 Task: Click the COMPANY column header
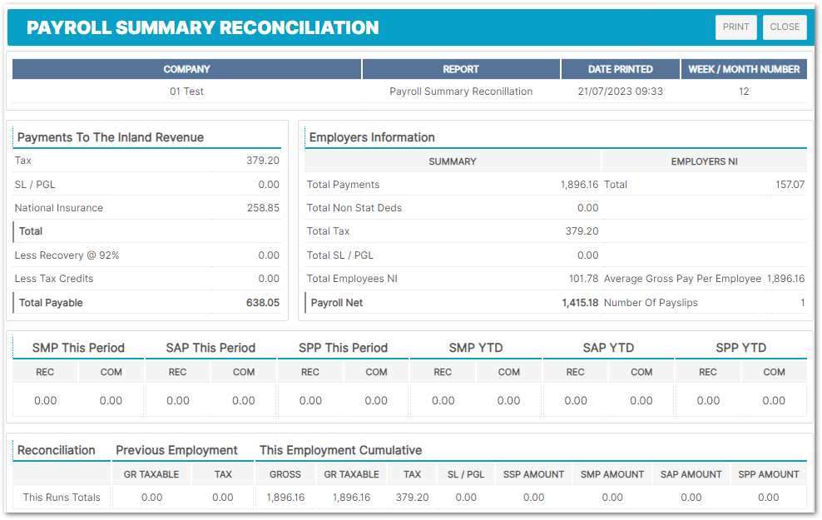[x=186, y=69]
